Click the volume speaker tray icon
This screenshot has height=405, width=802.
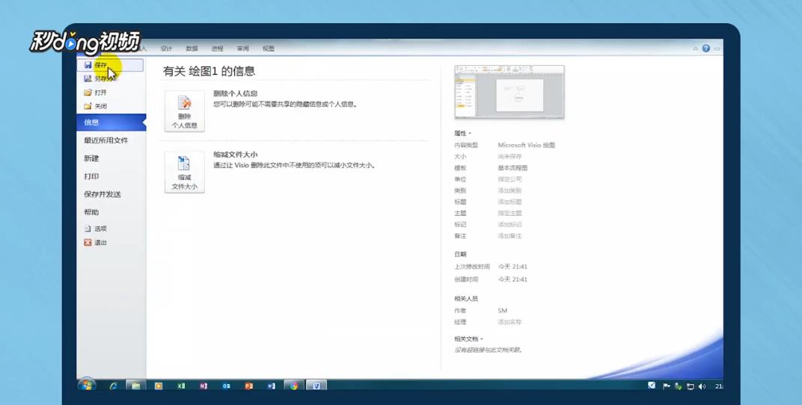tap(702, 386)
